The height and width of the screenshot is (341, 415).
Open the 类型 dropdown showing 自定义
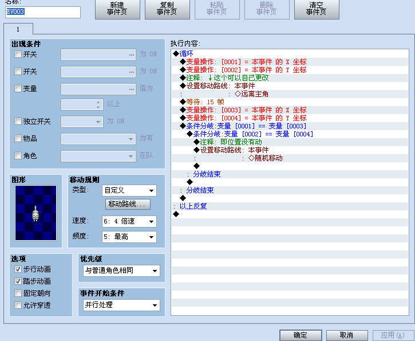pos(129,190)
